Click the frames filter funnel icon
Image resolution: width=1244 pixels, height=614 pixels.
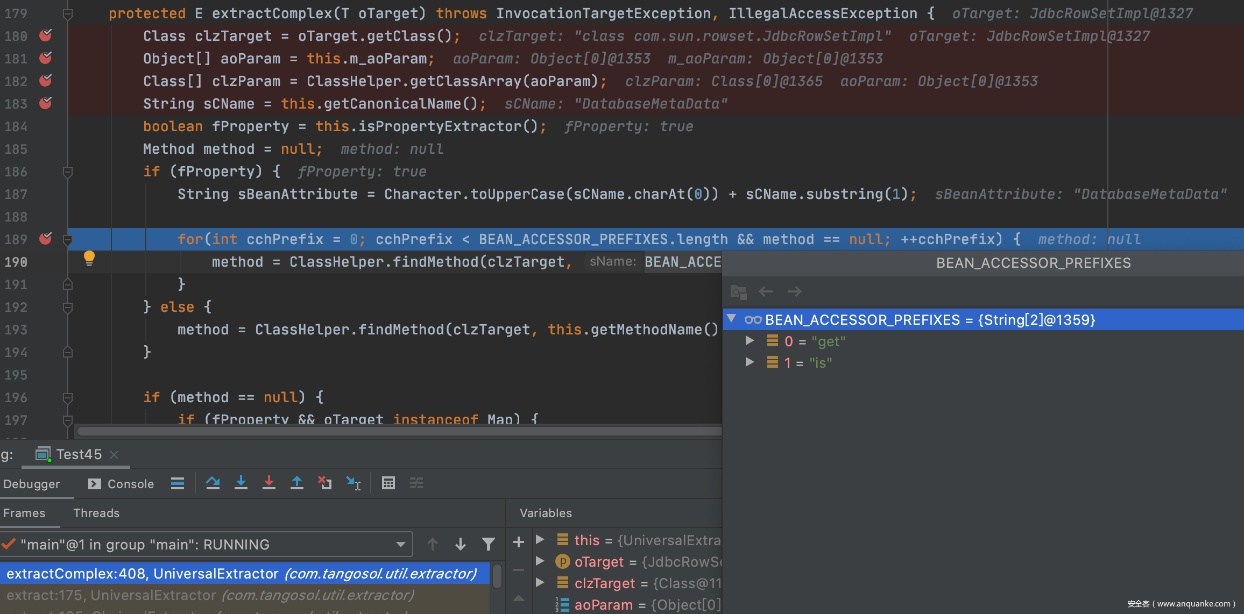click(488, 545)
